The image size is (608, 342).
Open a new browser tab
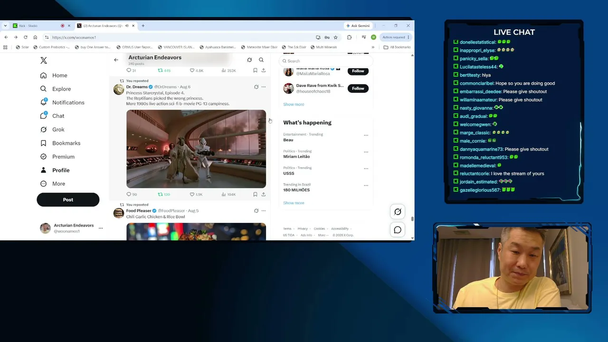point(143,26)
